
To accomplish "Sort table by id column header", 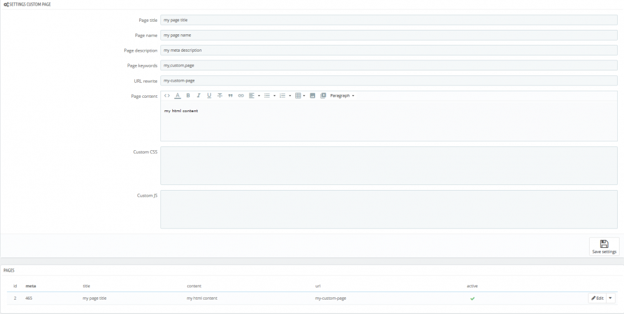I will (15, 286).
